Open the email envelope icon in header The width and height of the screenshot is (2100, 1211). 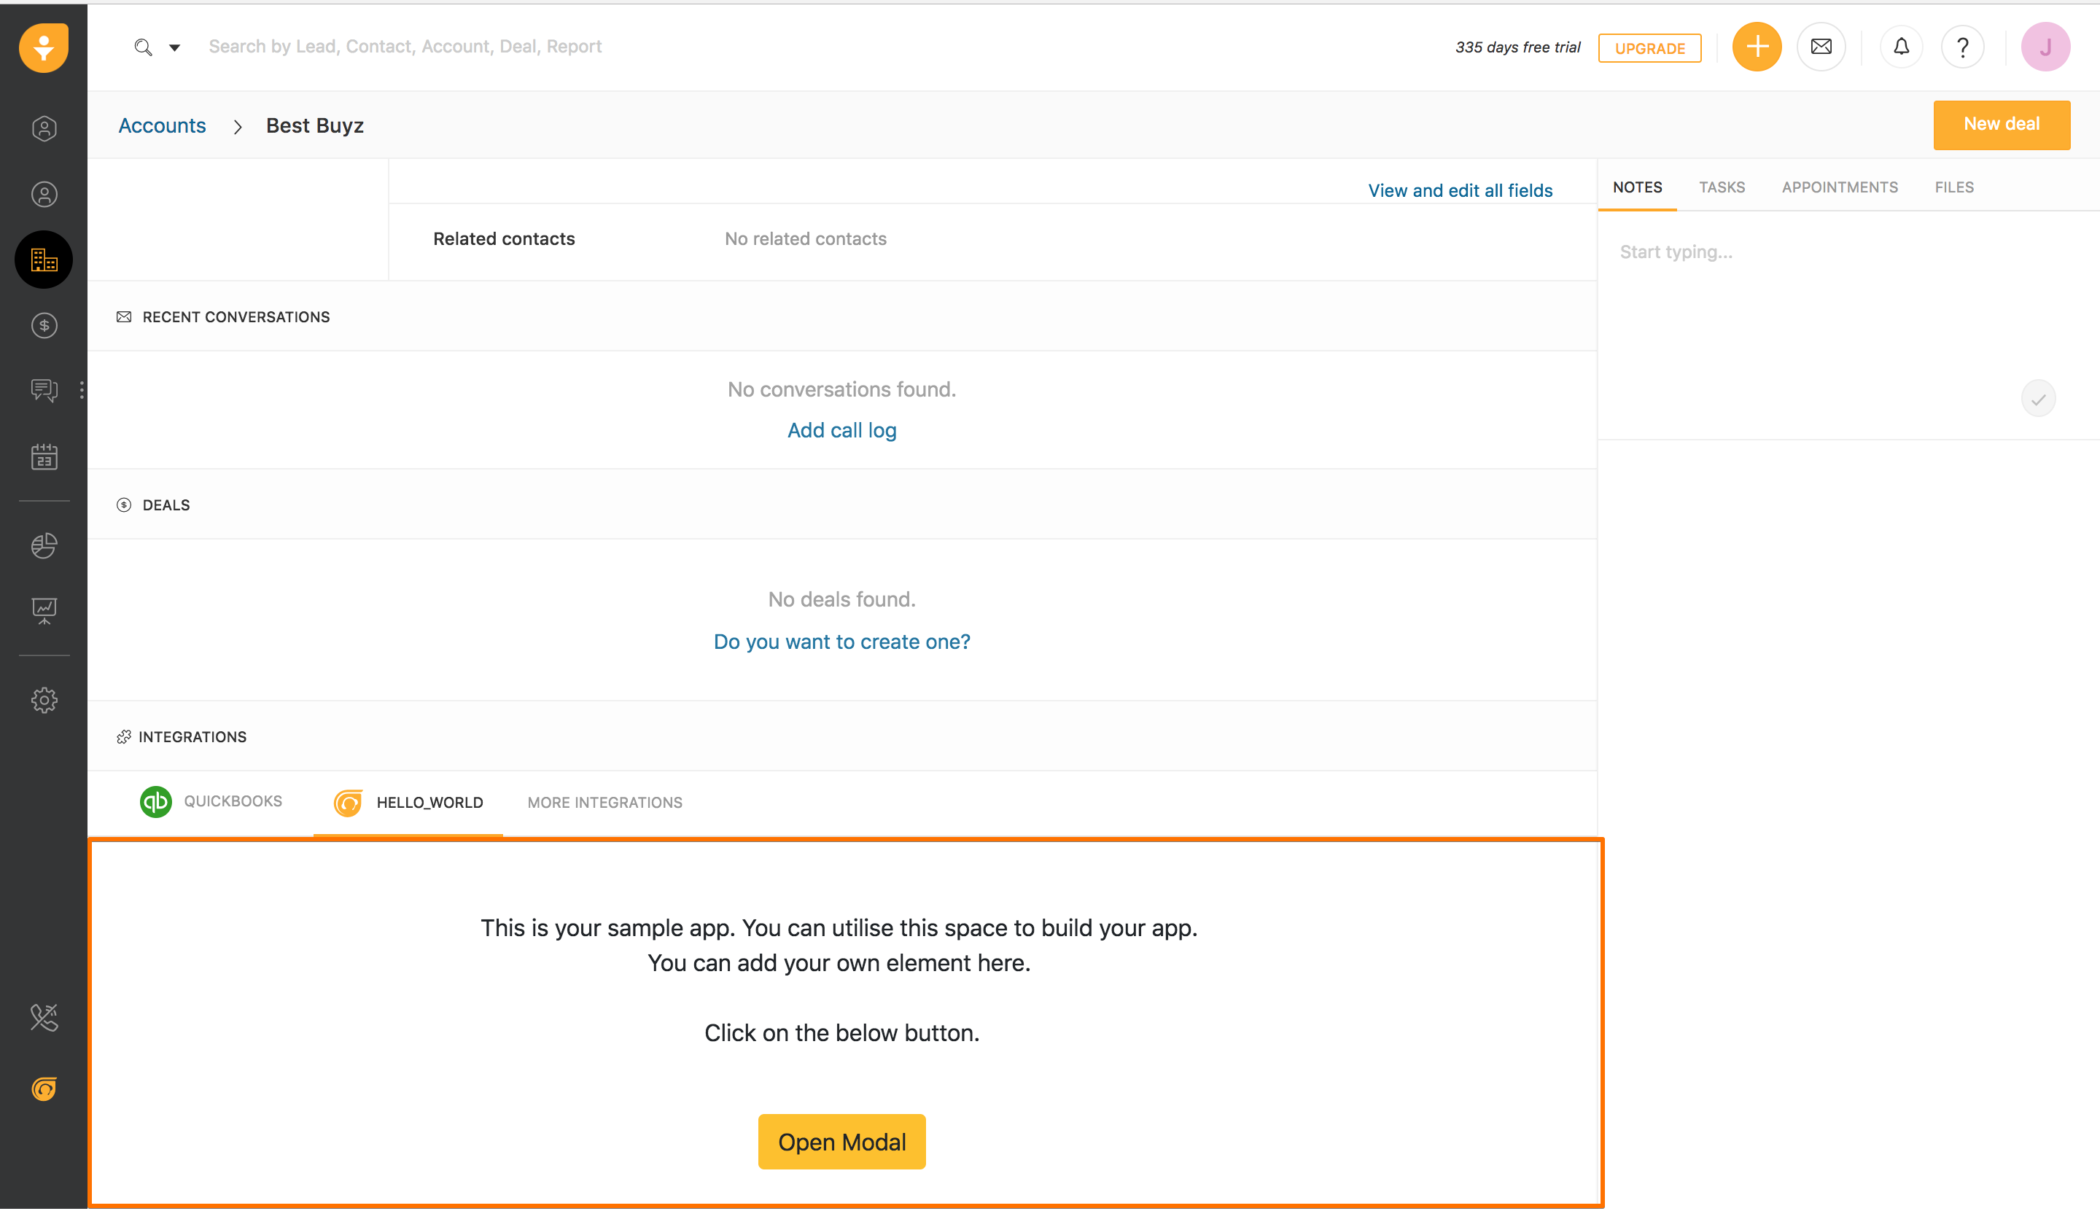click(x=1821, y=47)
